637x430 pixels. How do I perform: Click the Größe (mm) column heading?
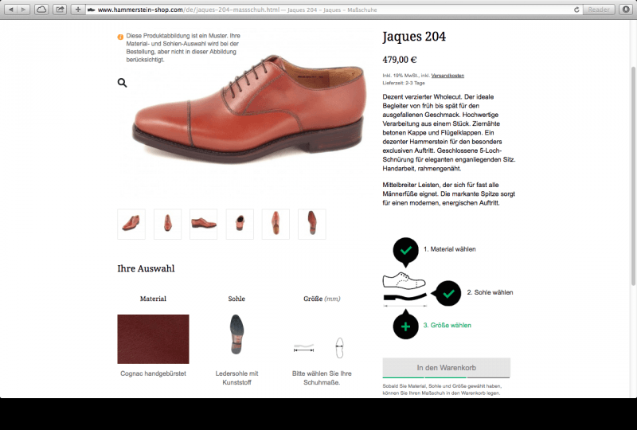point(322,299)
